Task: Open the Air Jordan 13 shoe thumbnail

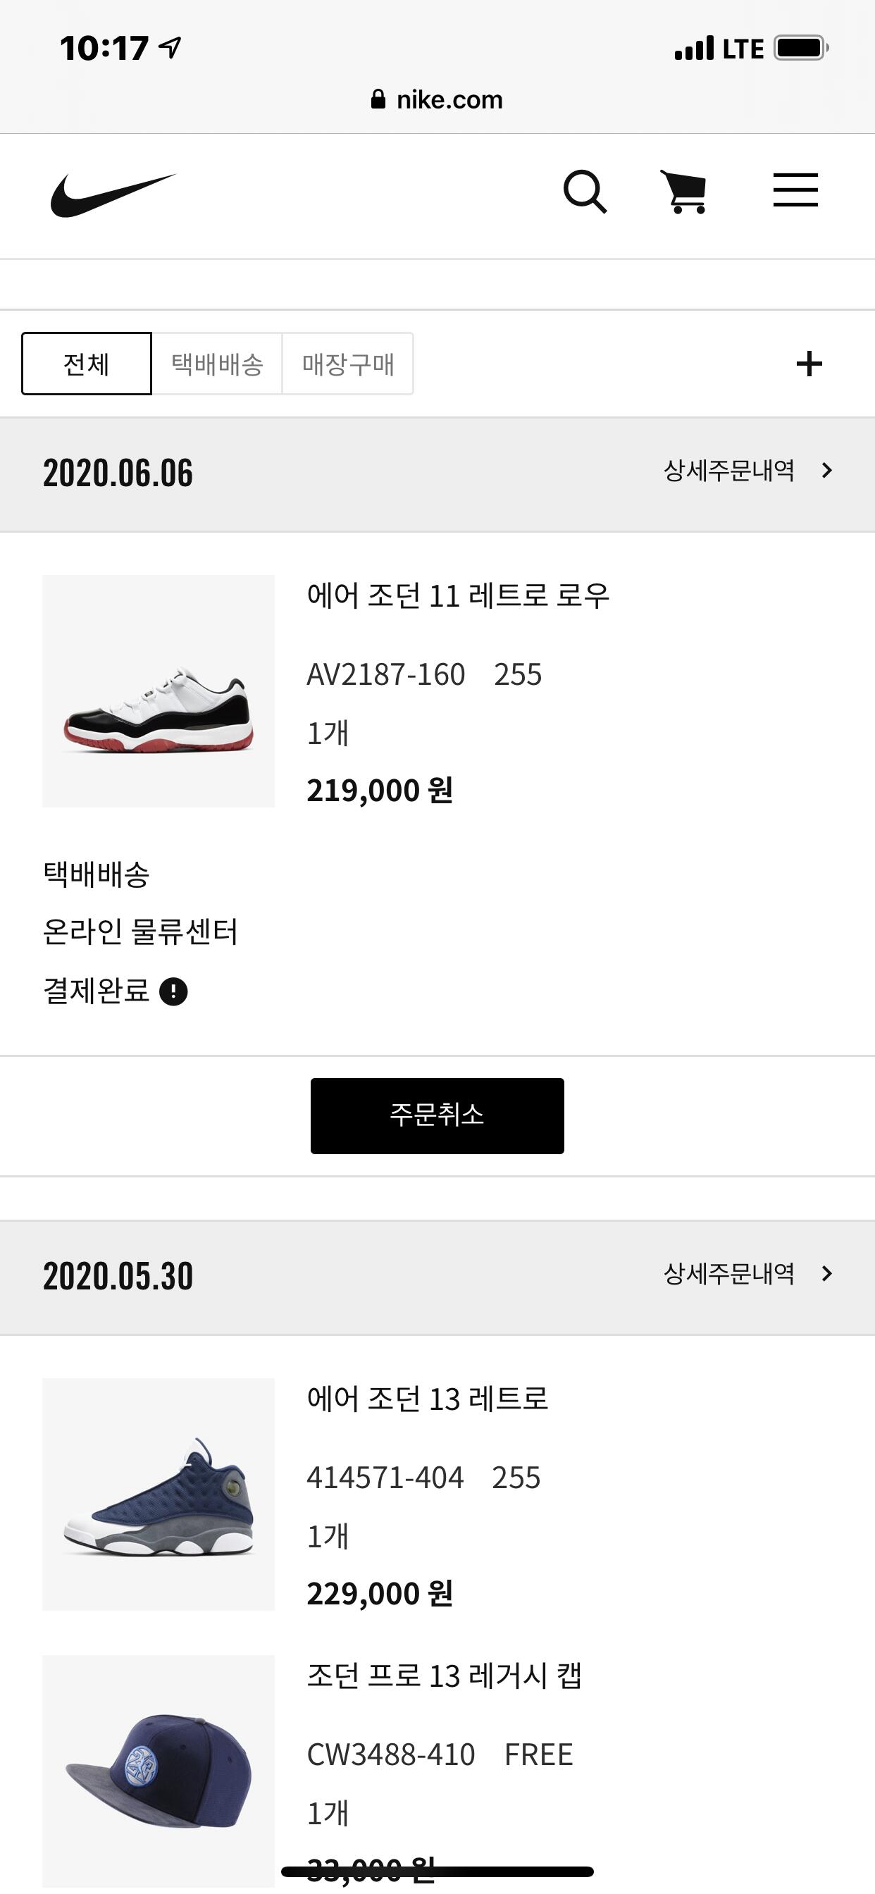Action: [158, 1494]
